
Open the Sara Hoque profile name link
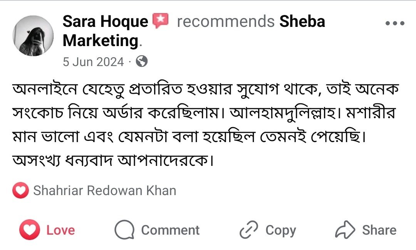click(x=105, y=22)
